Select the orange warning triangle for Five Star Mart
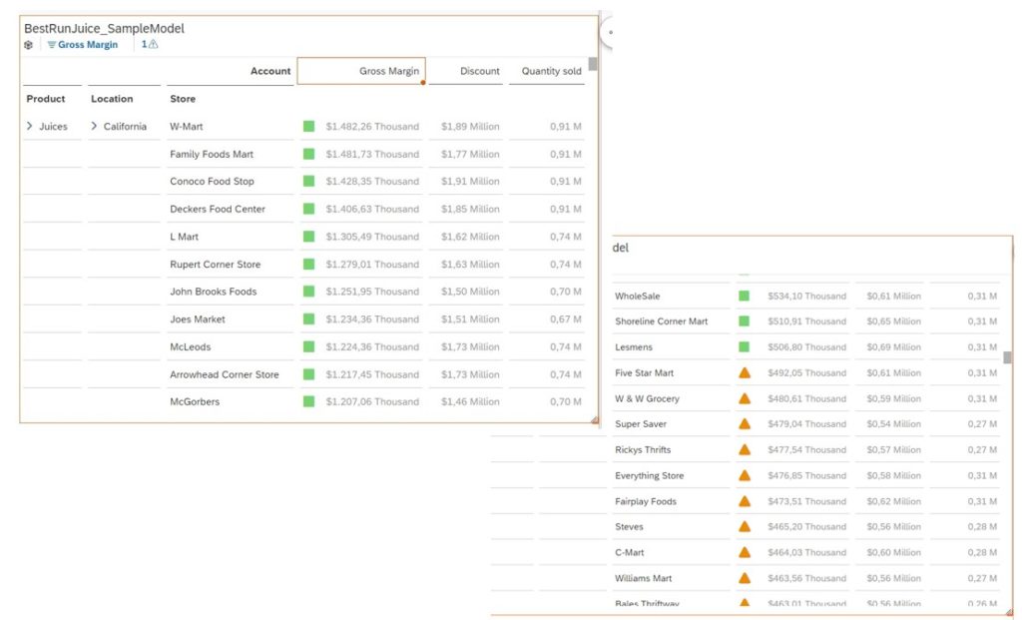This screenshot has height=620, width=1022. pos(743,372)
